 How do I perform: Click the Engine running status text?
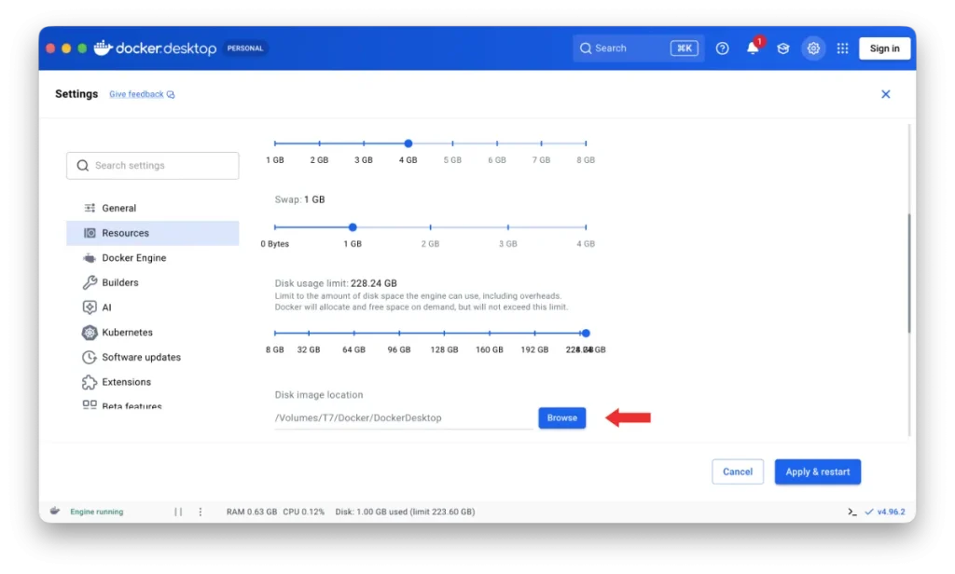[x=97, y=512]
